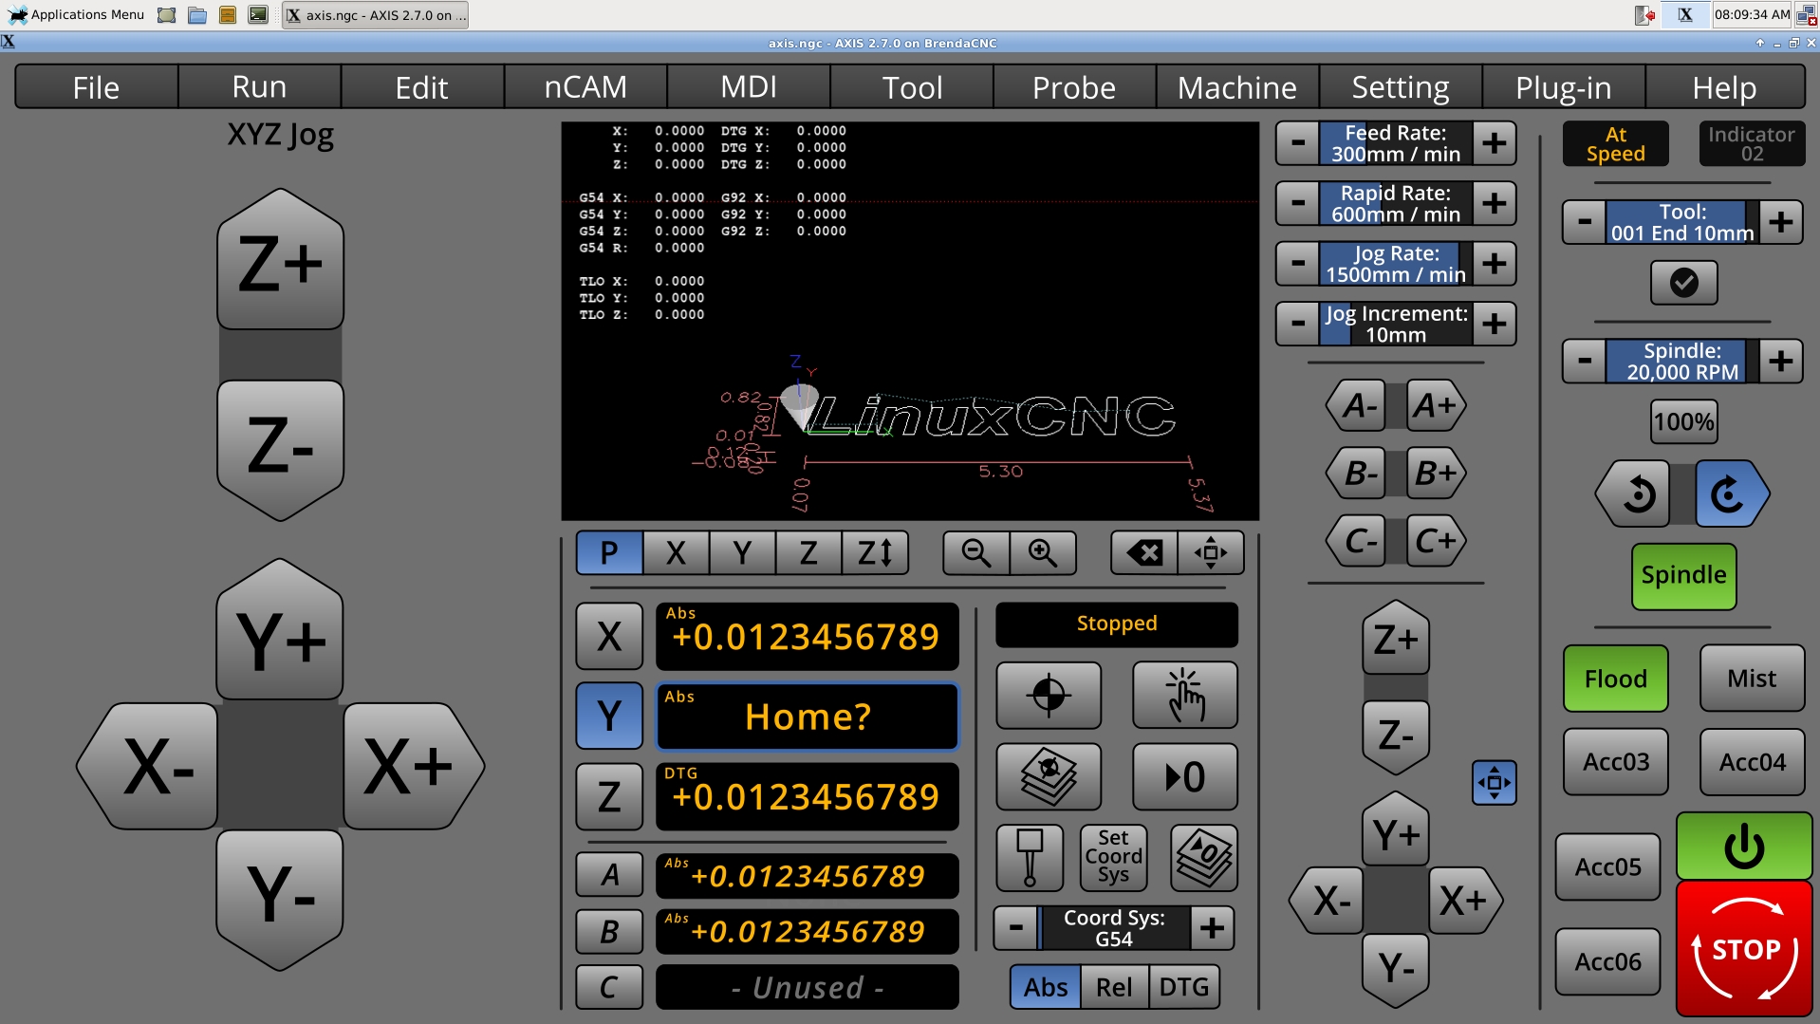Click the touch-off hand icon
This screenshot has height=1024, width=1820.
pyautogui.click(x=1185, y=696)
